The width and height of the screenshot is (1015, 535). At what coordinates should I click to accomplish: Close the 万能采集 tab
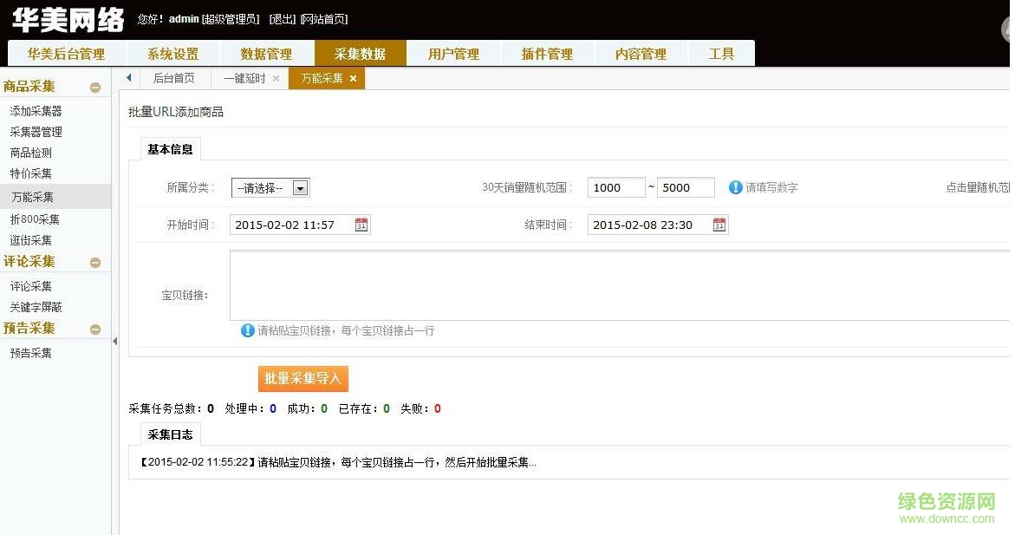click(x=353, y=79)
